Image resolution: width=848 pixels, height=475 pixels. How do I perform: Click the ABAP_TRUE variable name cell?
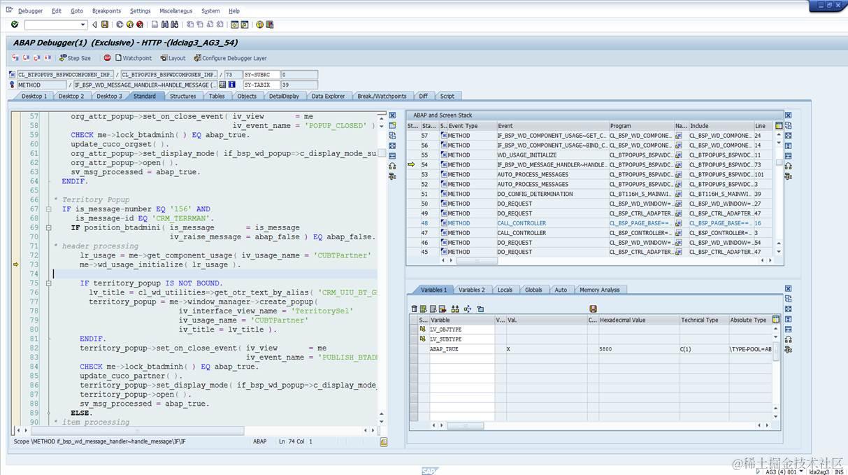461,348
